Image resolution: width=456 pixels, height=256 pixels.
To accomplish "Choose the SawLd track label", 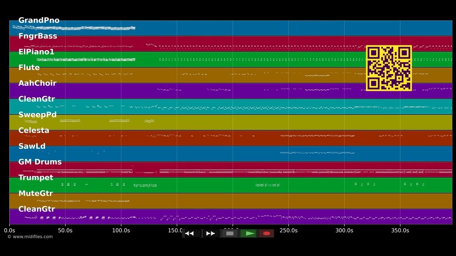I will click(x=32, y=146).
